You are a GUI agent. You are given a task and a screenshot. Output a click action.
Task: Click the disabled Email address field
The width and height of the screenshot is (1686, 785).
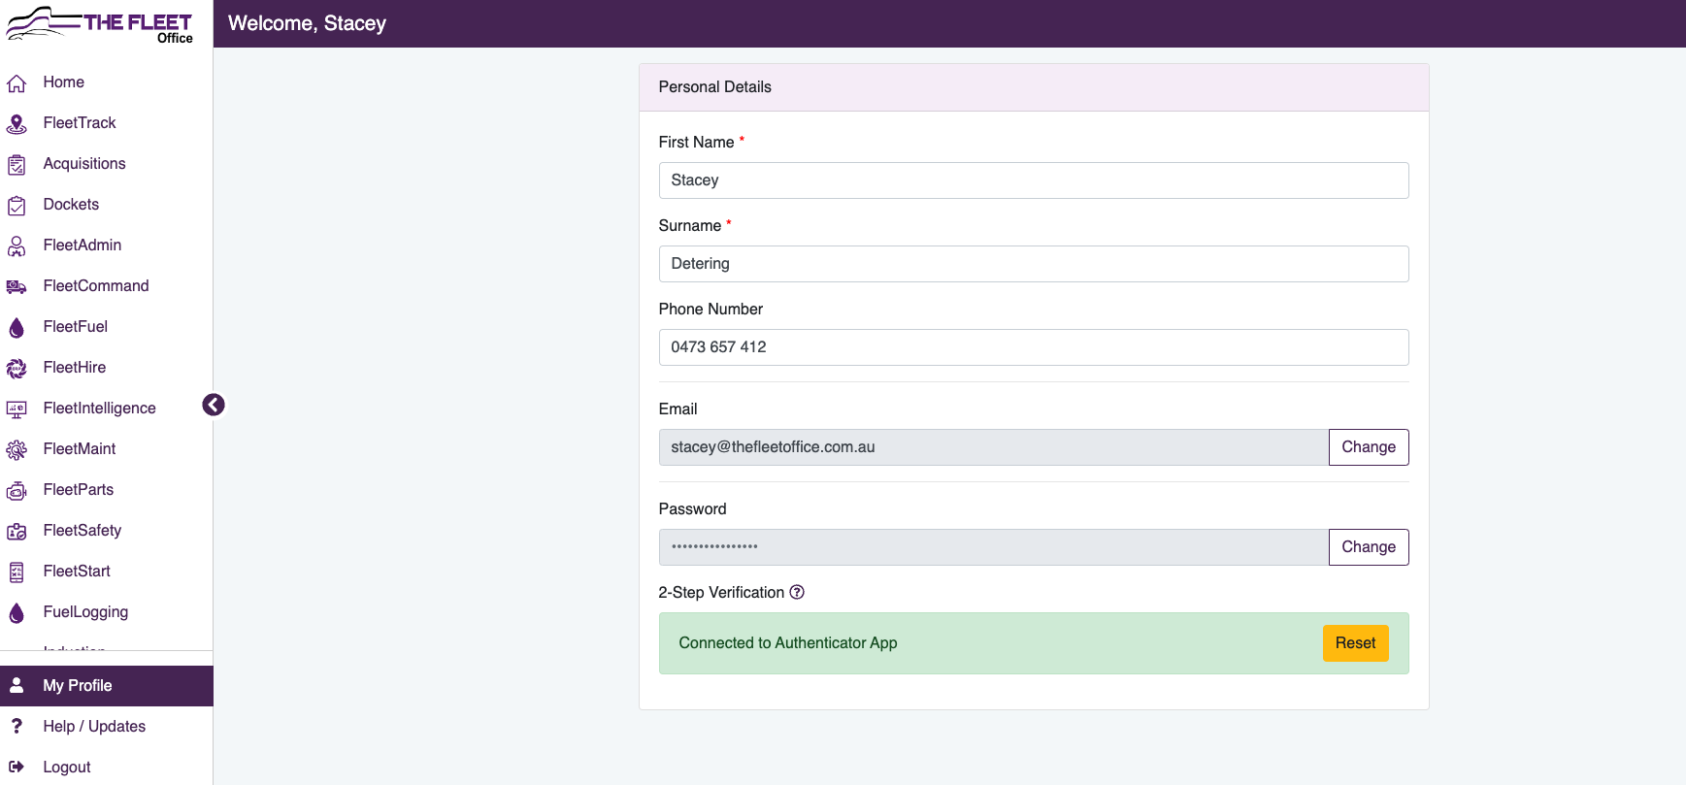pyautogui.click(x=994, y=447)
